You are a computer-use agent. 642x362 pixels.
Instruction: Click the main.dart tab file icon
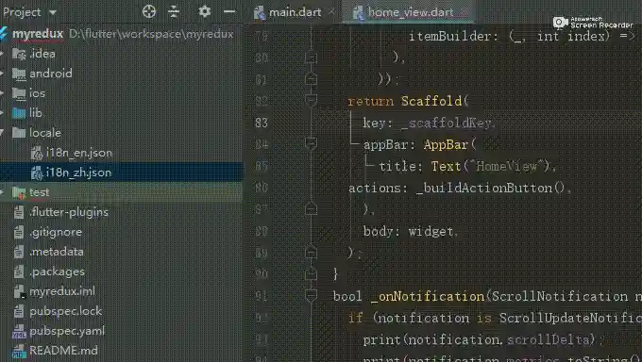[260, 12]
